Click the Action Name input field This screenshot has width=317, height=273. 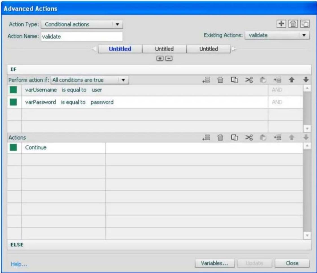click(82, 37)
